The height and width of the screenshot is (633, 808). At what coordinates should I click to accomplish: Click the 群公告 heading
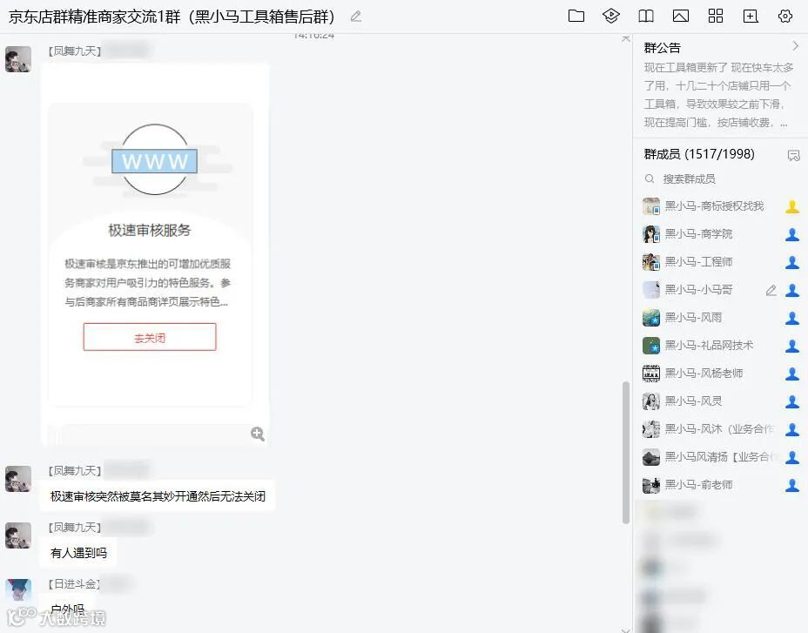click(x=663, y=48)
